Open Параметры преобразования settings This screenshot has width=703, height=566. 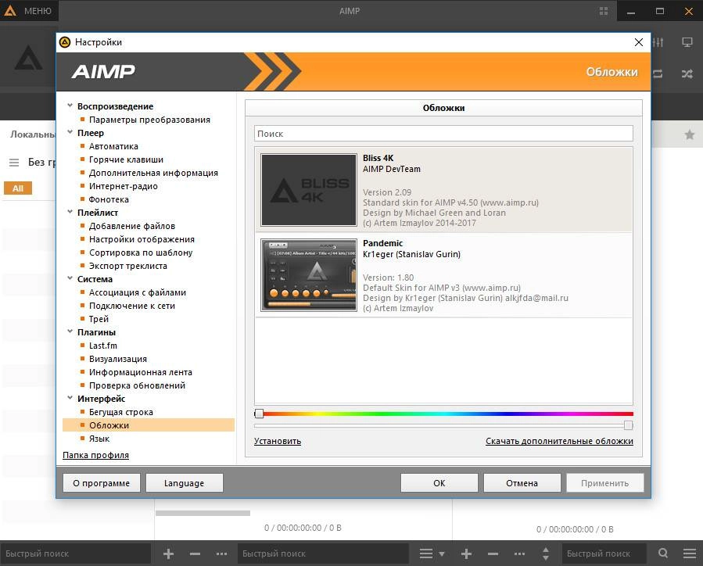[x=149, y=120]
